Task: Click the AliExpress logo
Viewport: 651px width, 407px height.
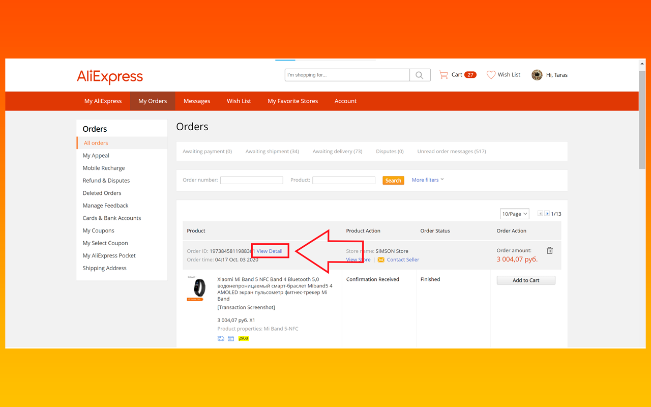Action: [110, 77]
